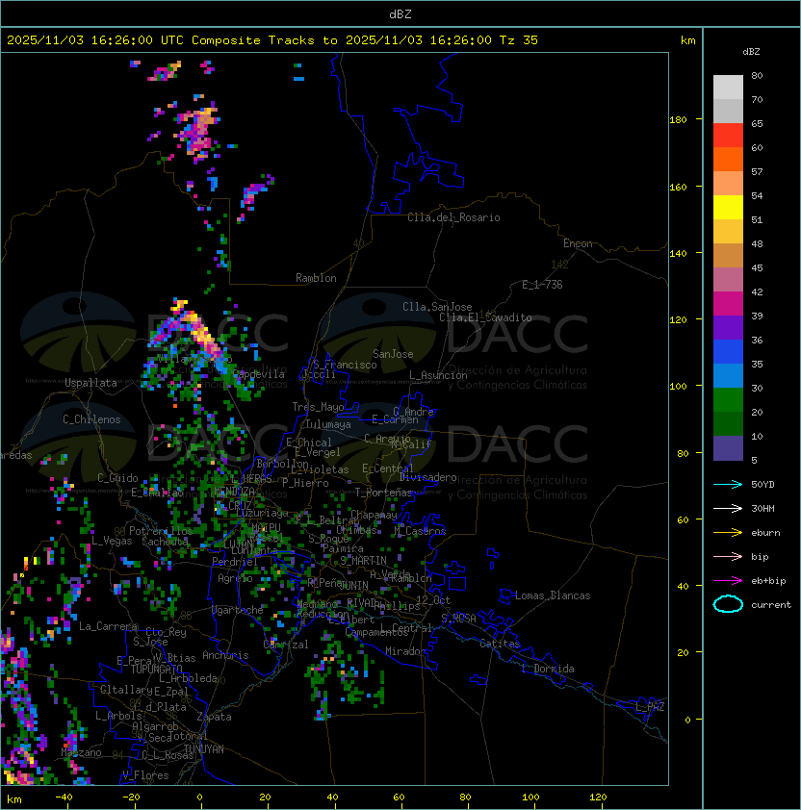Screen dimensions: 801x810
Task: Select the 'eb+bip' legend label
Action: pyautogui.click(x=768, y=581)
